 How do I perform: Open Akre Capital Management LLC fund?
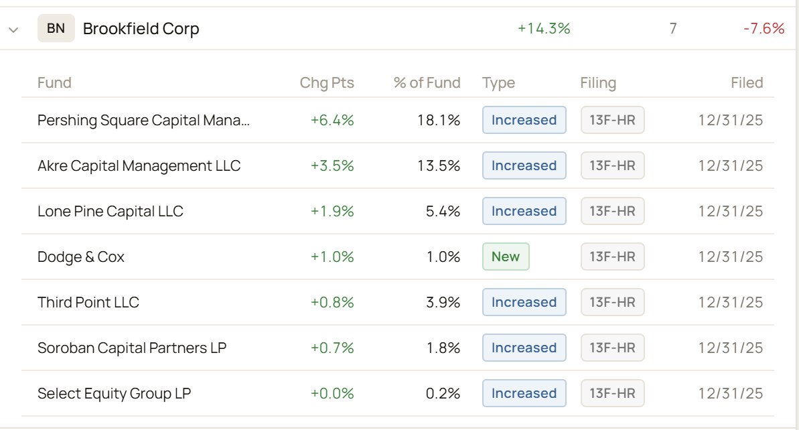tap(139, 165)
